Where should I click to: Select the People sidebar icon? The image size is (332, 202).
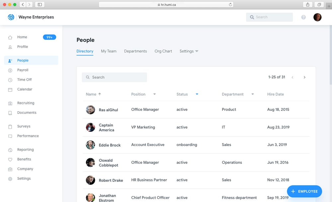tap(10, 61)
